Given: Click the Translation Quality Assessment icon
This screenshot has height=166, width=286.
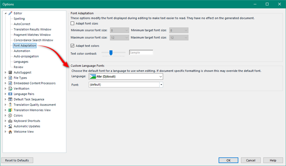Looking at the screenshot, I should coord(10,105).
